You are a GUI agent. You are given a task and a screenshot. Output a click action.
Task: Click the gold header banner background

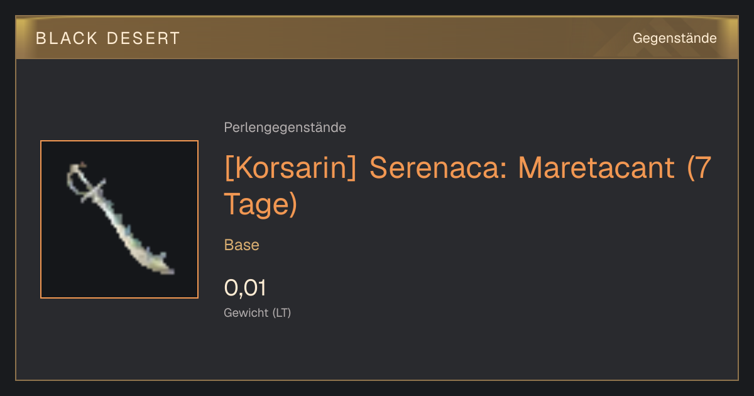[x=377, y=38]
